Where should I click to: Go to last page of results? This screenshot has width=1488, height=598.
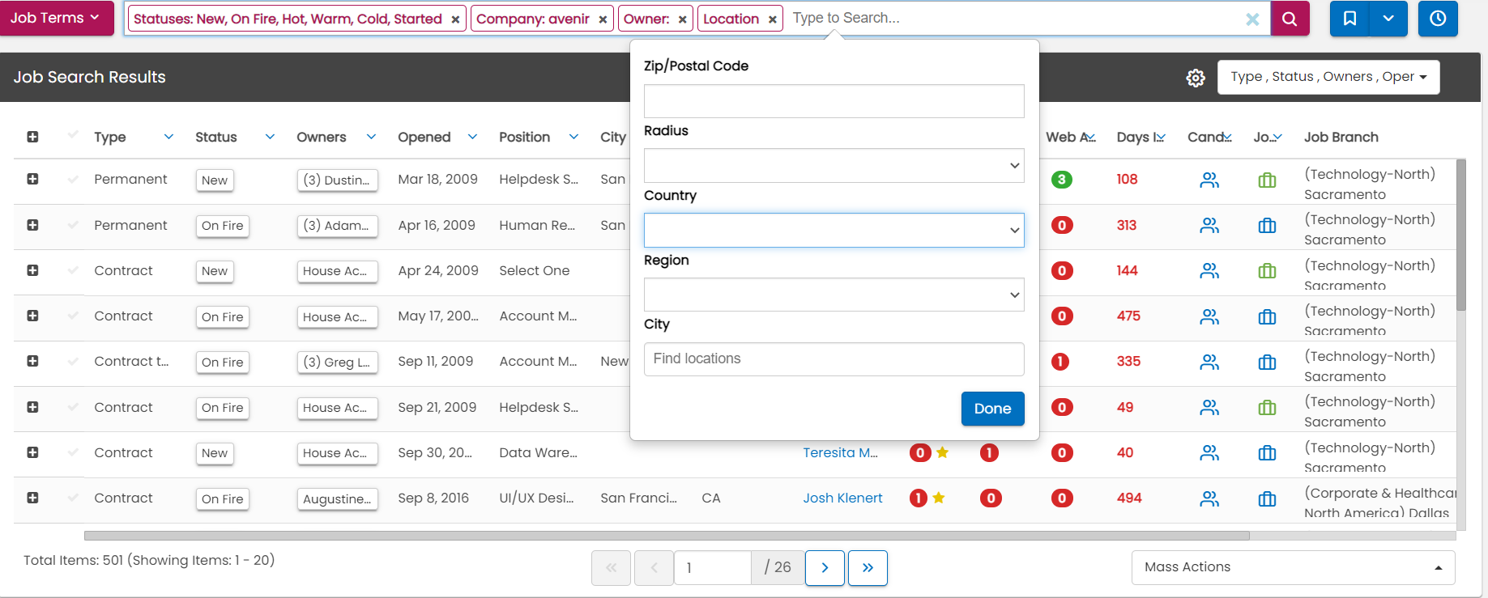coord(868,568)
